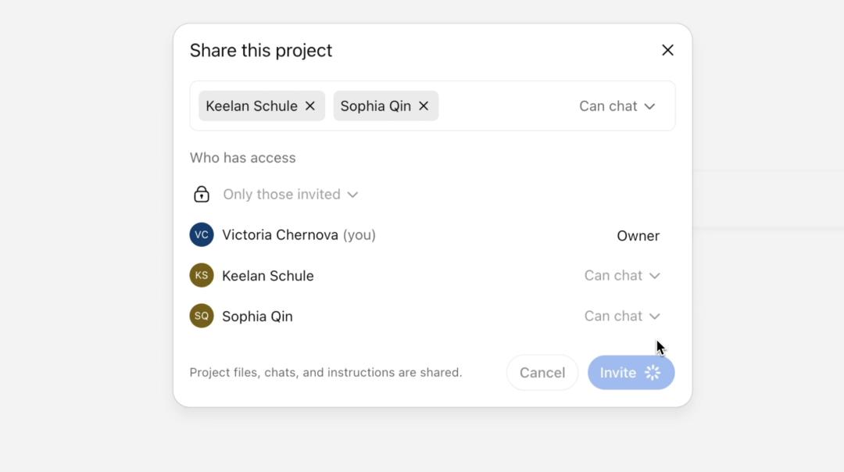Click the shared project files notice text
The height and width of the screenshot is (472, 844).
(326, 372)
